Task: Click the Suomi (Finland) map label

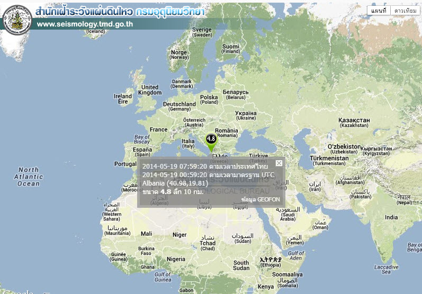Action: 231,49
